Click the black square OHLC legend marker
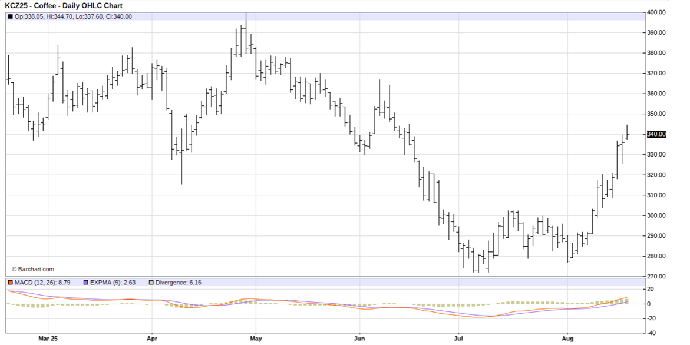 coord(11,16)
